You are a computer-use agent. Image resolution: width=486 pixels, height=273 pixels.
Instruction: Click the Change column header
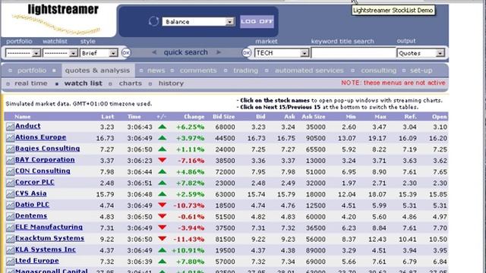(x=194, y=117)
